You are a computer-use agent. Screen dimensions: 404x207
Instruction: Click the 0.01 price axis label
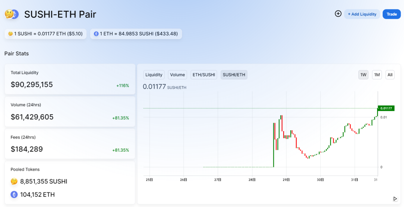click(x=384, y=117)
